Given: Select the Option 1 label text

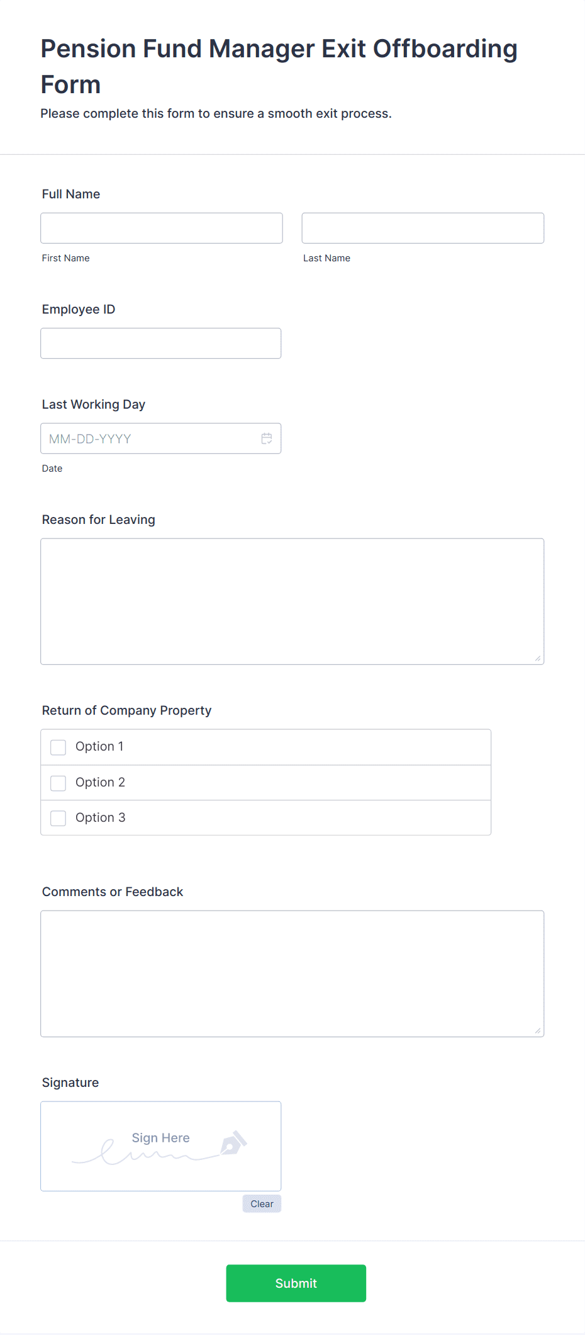Looking at the screenshot, I should 99,746.
